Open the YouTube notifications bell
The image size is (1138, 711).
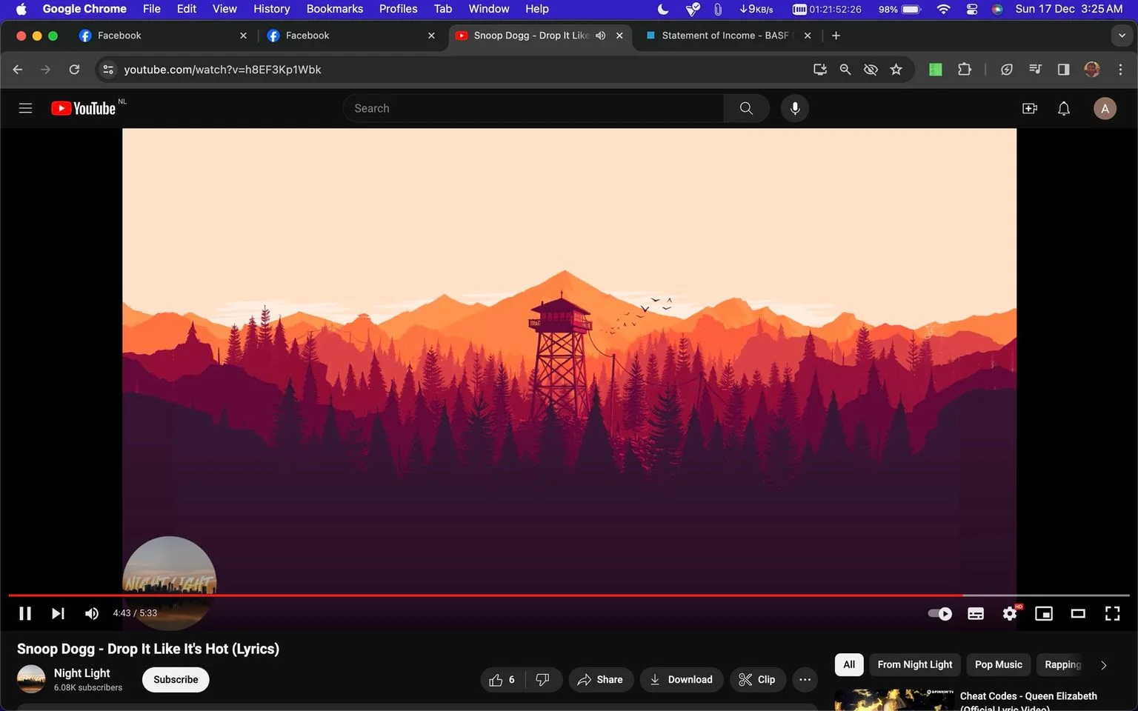click(1064, 108)
